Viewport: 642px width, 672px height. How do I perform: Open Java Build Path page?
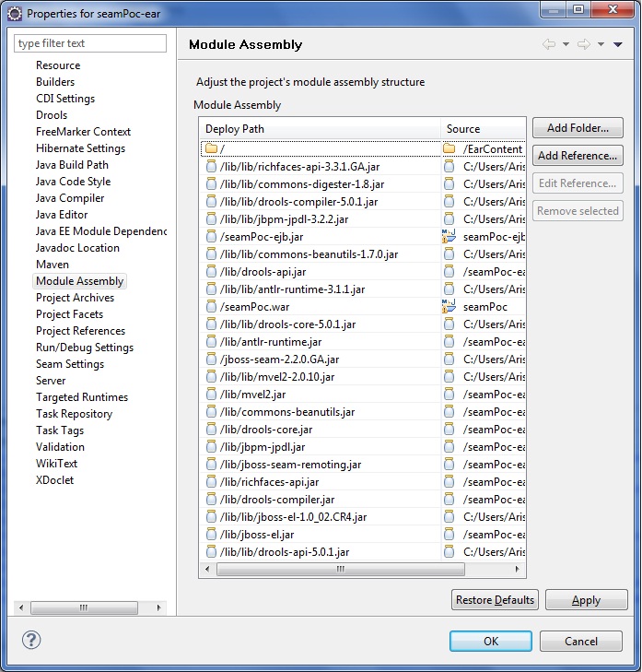72,165
